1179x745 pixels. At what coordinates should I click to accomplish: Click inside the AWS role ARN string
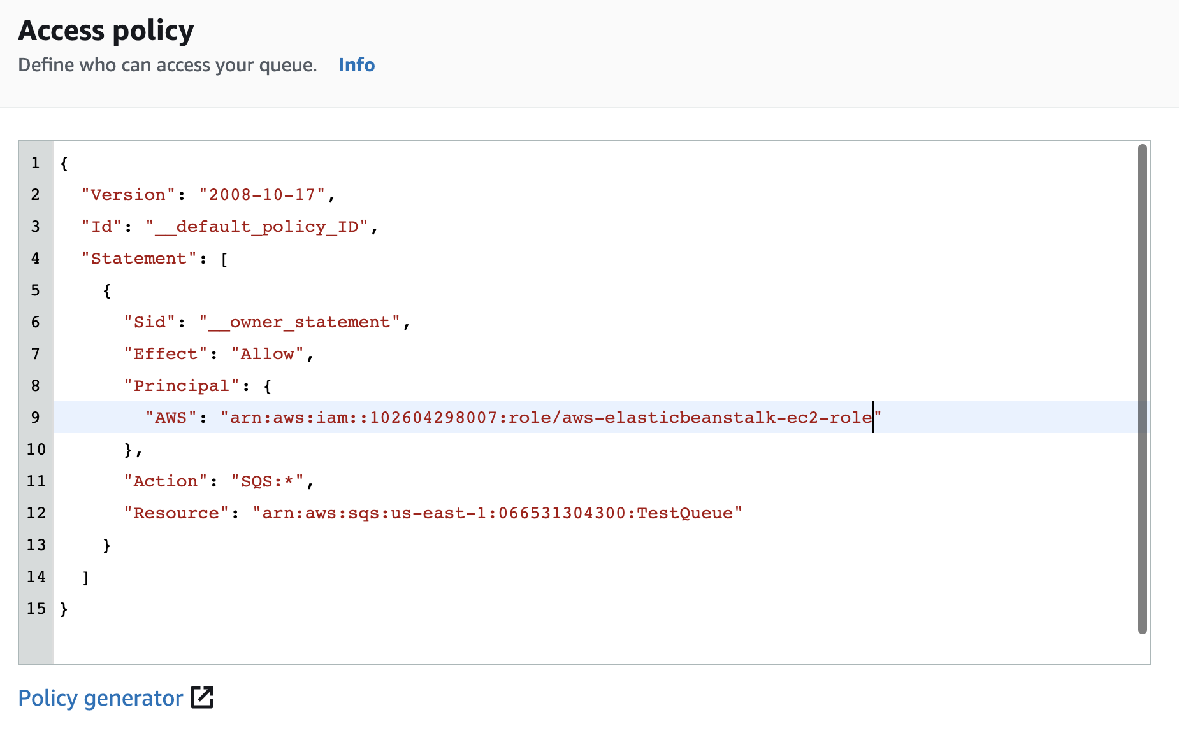click(x=551, y=418)
